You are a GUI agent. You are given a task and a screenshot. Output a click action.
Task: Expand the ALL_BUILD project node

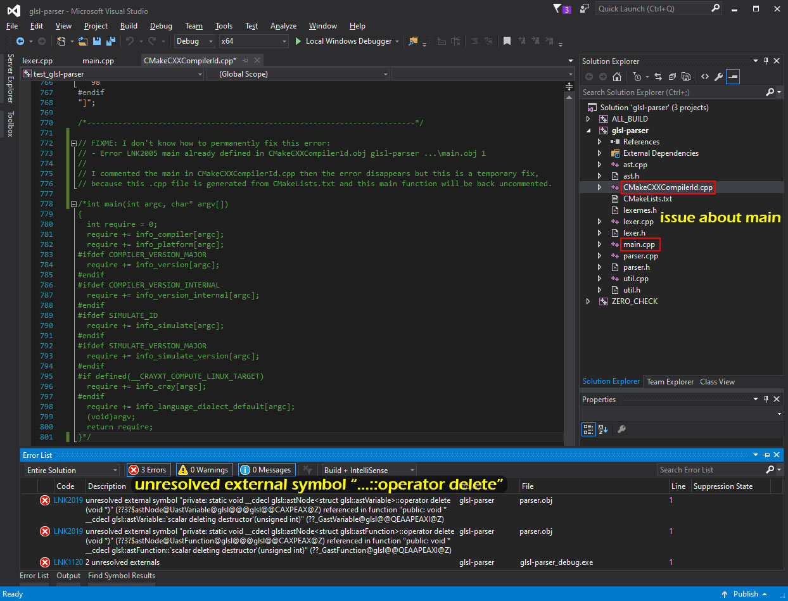(588, 119)
